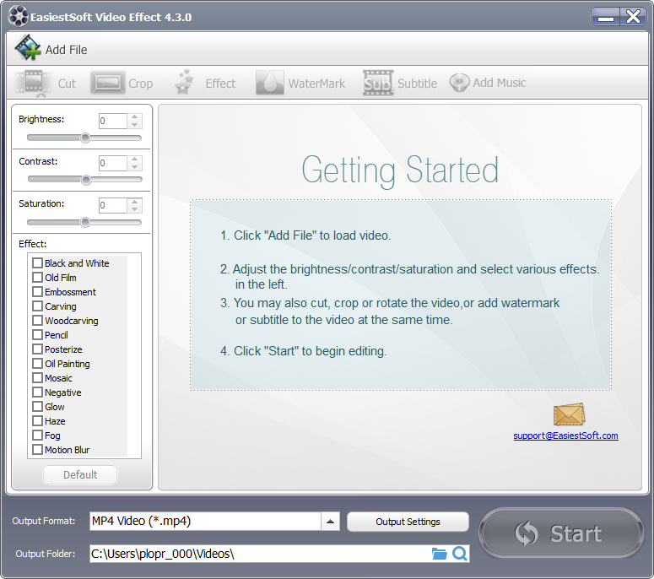Open the Subtitle Sub icon
Viewport: 654px width, 579px height.
pyautogui.click(x=378, y=83)
